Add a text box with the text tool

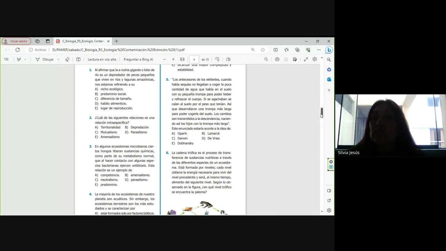(x=78, y=59)
